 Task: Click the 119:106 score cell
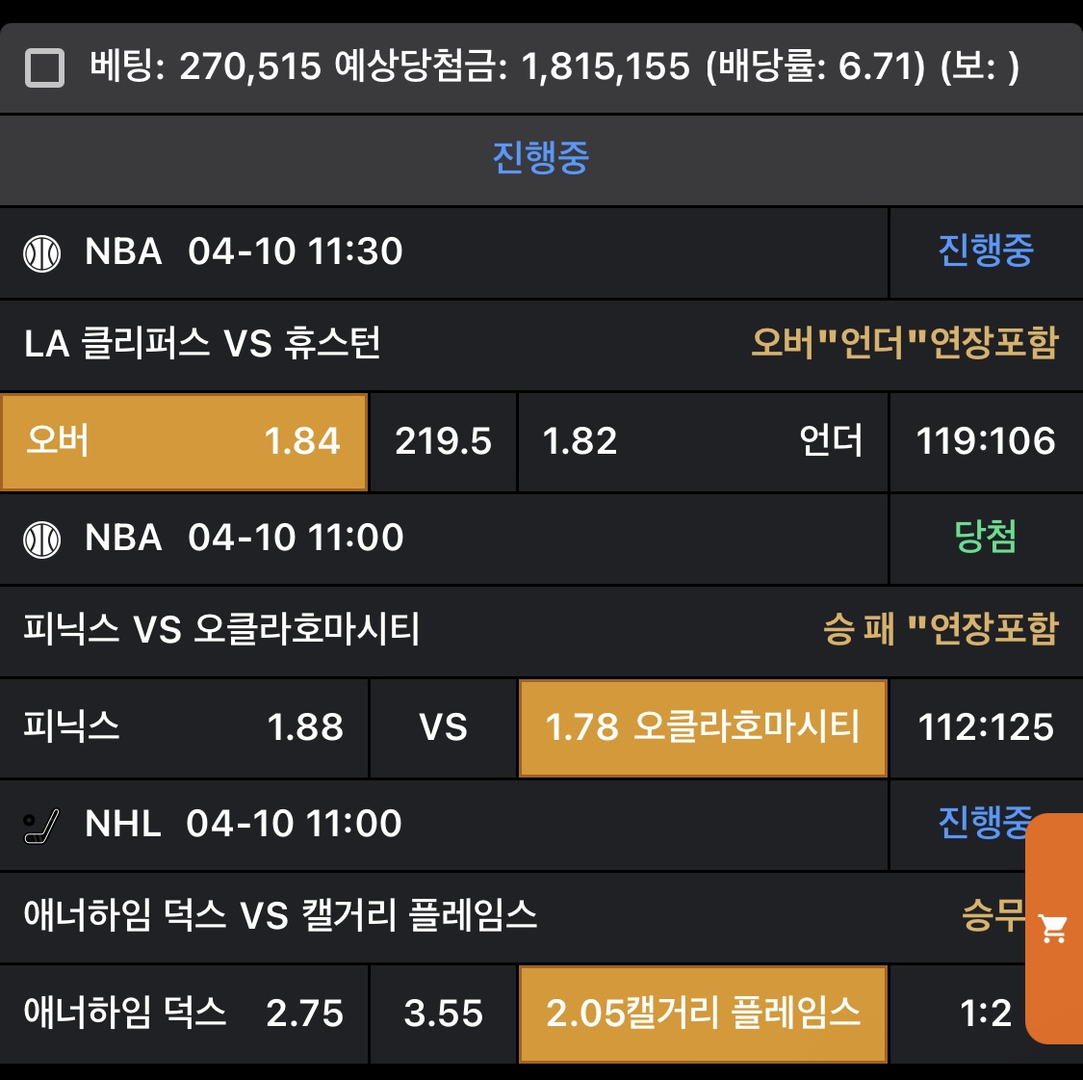click(x=985, y=441)
